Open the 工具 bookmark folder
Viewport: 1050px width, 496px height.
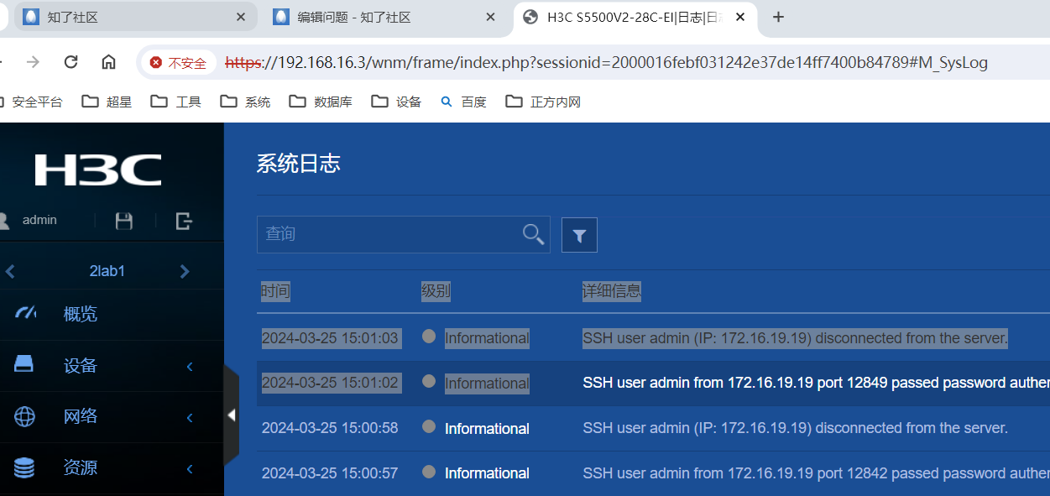point(175,102)
